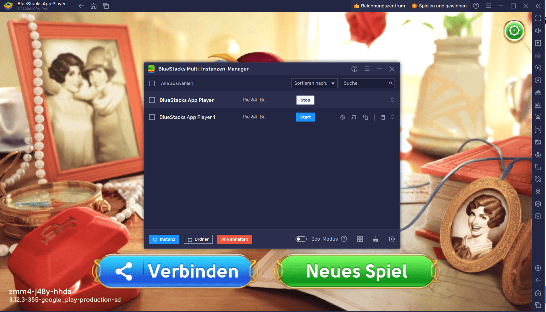546x312 pixels.
Task: Select the BlueStacks App Player checkbox
Action: pyautogui.click(x=152, y=100)
